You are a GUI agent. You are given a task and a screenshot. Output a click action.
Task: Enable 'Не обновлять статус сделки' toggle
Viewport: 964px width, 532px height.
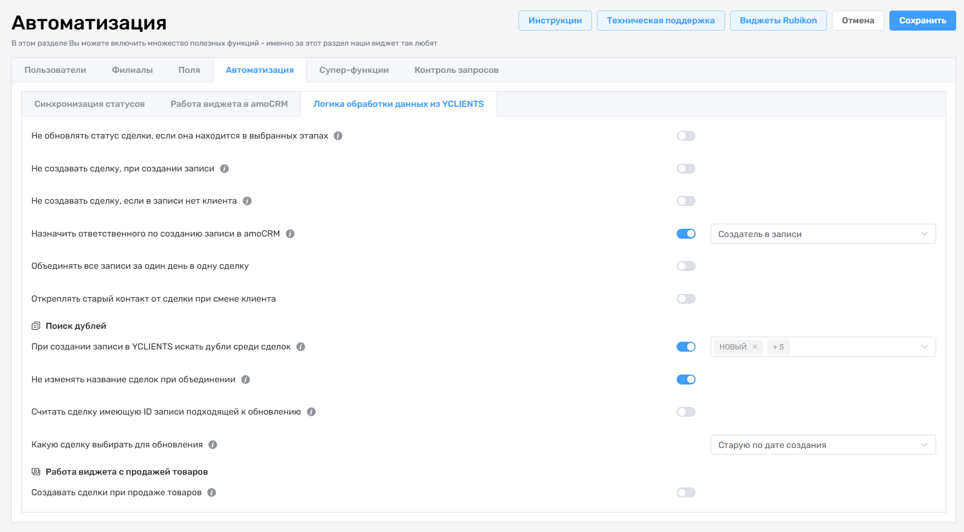tap(686, 136)
